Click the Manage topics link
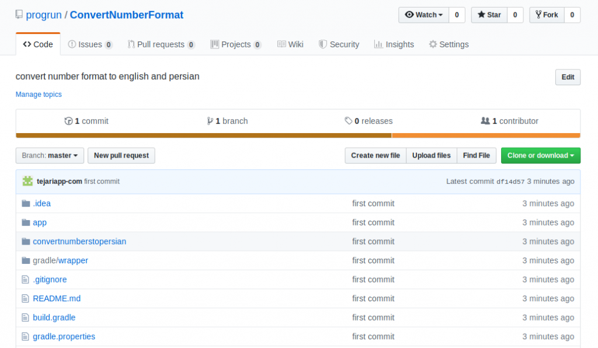This screenshot has height=348, width=598. [x=39, y=95]
